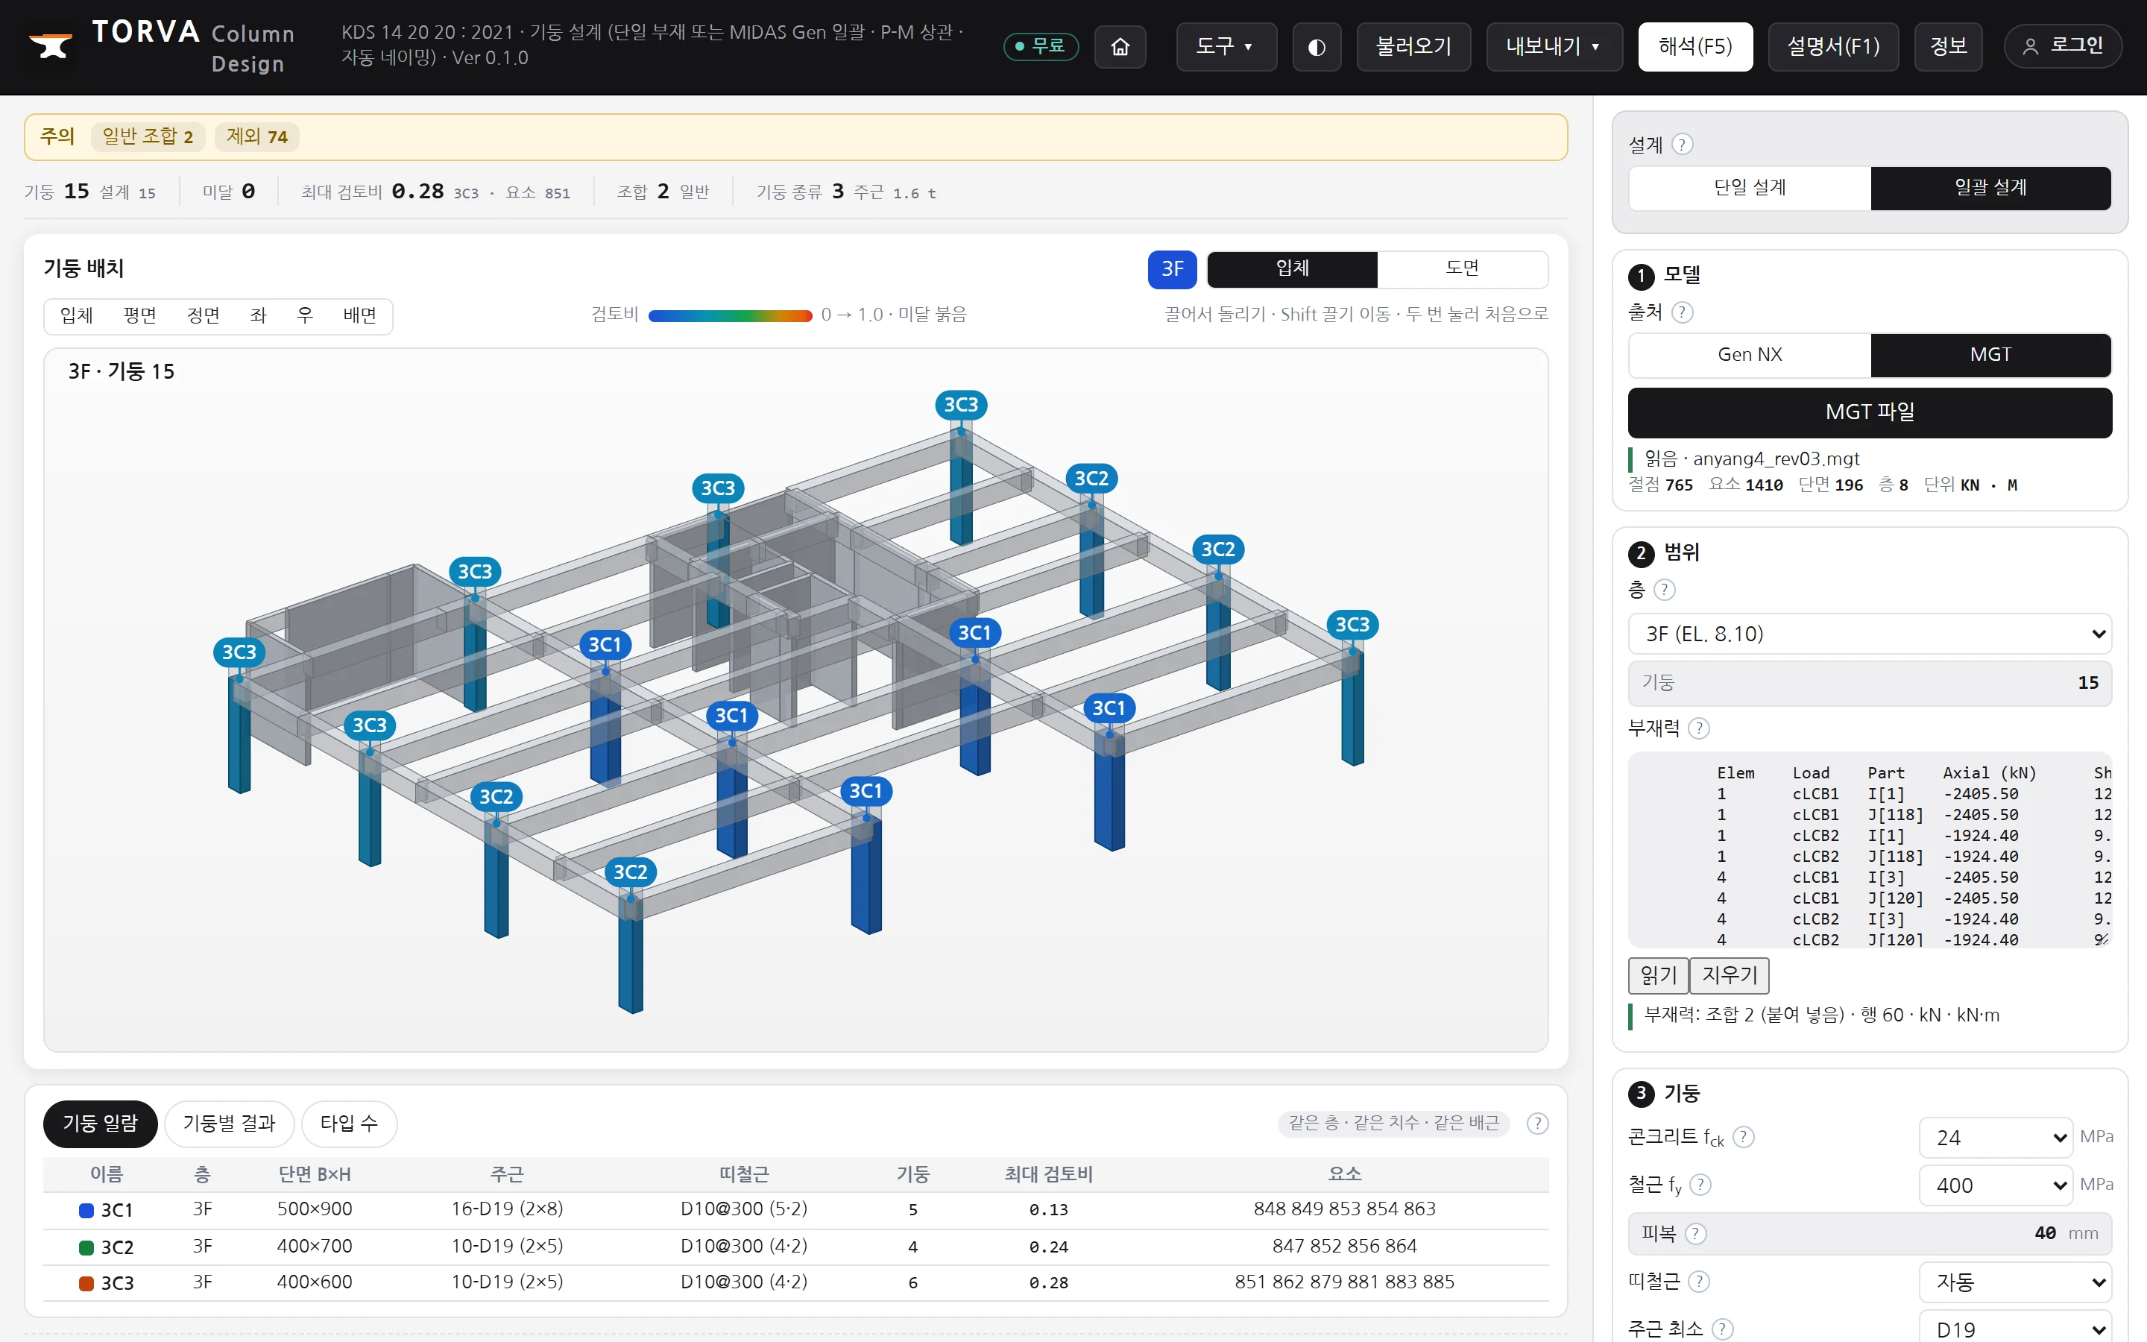This screenshot has width=2147, height=1342.
Task: Click the green 3C2 color marker
Action: pyautogui.click(x=87, y=1248)
